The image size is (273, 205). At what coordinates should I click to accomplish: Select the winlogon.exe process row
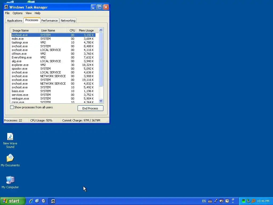pos(53,98)
